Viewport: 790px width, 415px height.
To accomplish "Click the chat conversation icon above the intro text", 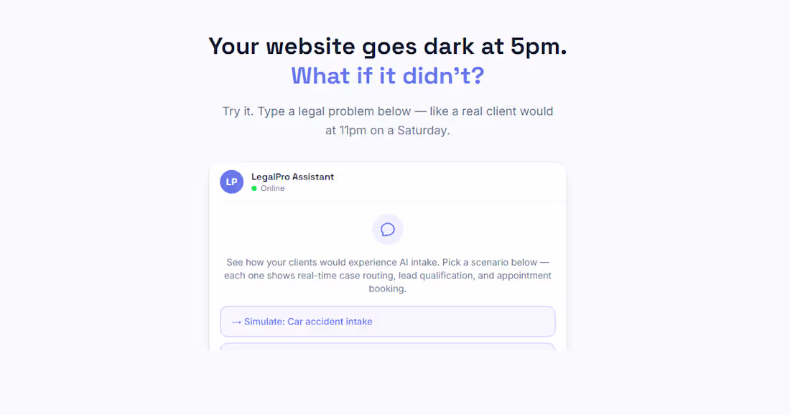I will point(388,229).
